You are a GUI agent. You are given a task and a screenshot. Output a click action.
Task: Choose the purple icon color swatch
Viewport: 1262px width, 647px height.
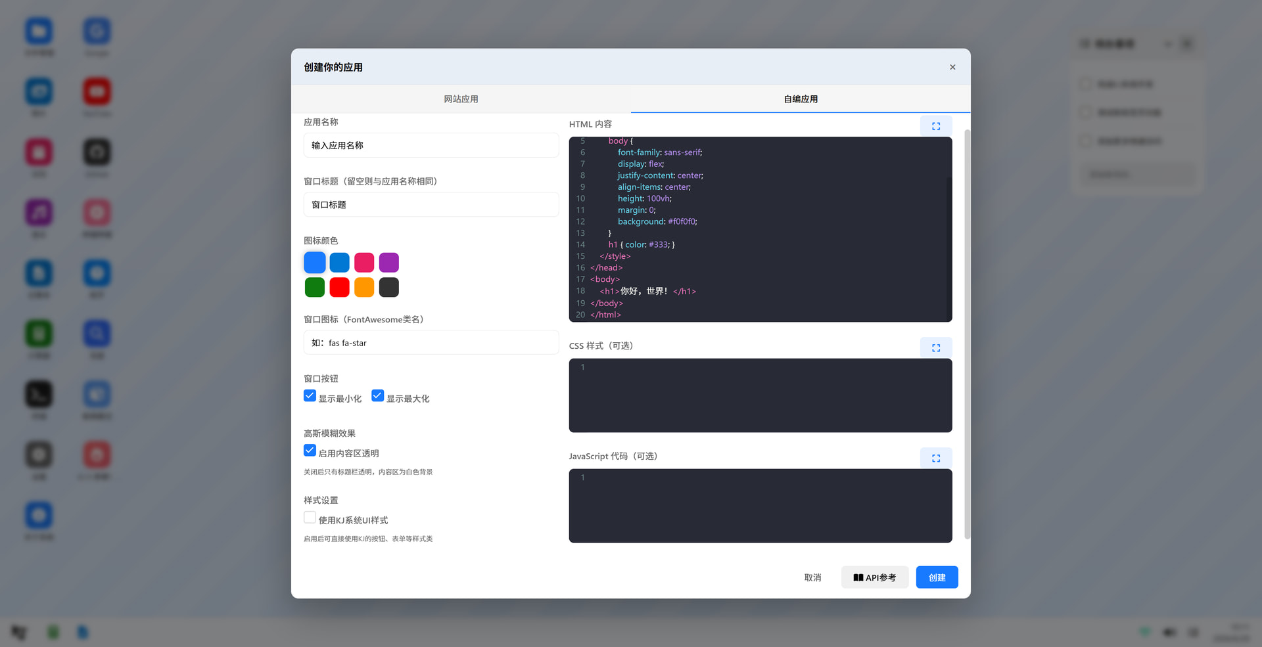tap(389, 263)
